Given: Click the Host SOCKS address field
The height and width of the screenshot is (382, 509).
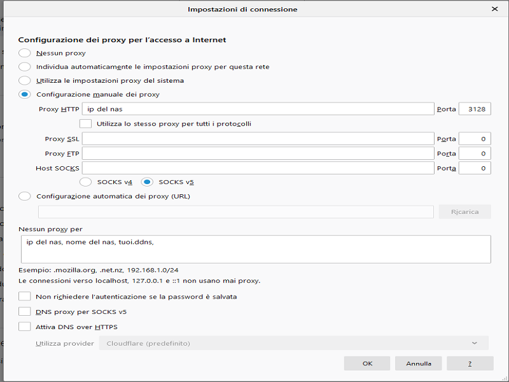Looking at the screenshot, I should 258,168.
